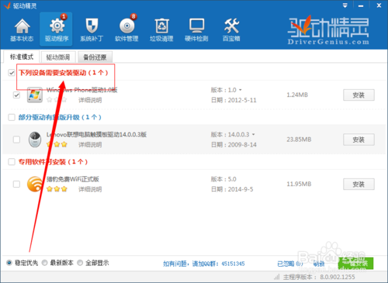Click the 11.95MB size value

[299, 184]
